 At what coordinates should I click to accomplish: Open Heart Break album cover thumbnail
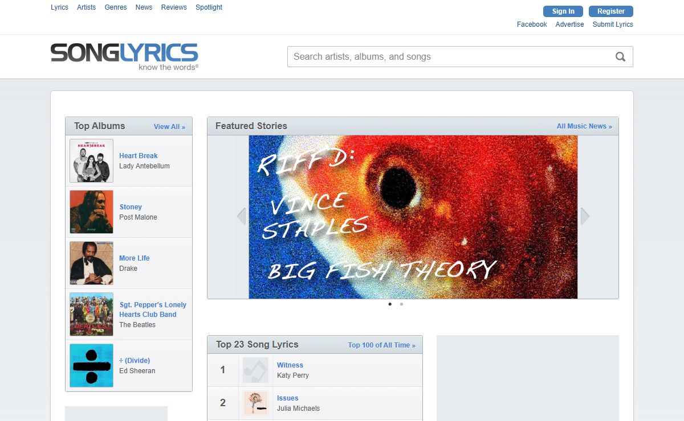pyautogui.click(x=91, y=160)
